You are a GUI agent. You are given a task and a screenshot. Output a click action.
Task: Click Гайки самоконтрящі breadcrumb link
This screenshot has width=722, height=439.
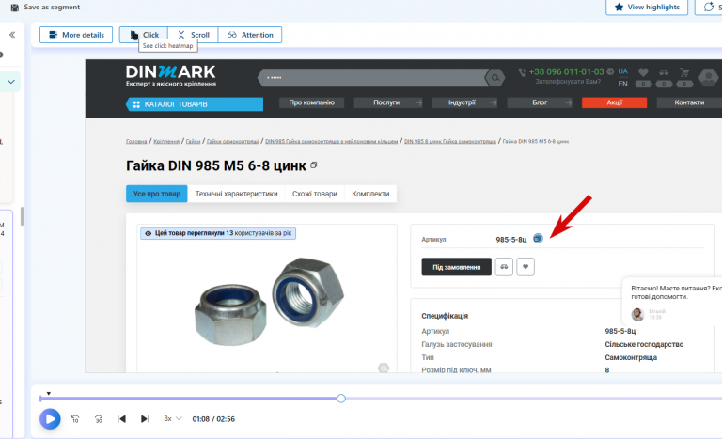tap(232, 141)
